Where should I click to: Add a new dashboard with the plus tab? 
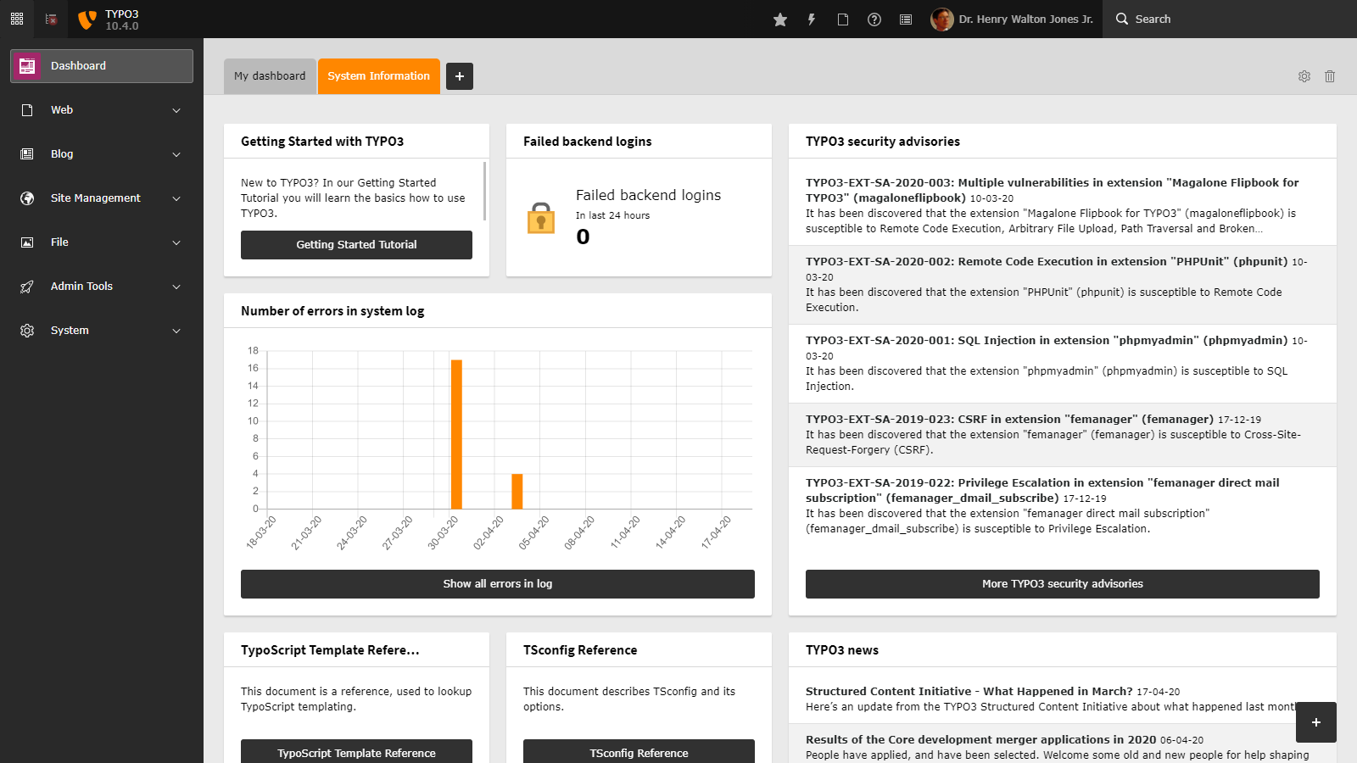pos(460,75)
